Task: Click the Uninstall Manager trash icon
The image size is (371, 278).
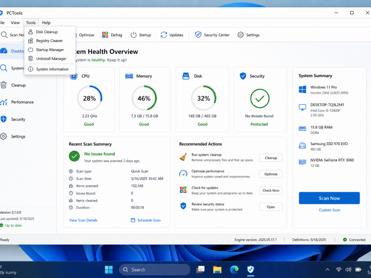Action: click(31, 59)
